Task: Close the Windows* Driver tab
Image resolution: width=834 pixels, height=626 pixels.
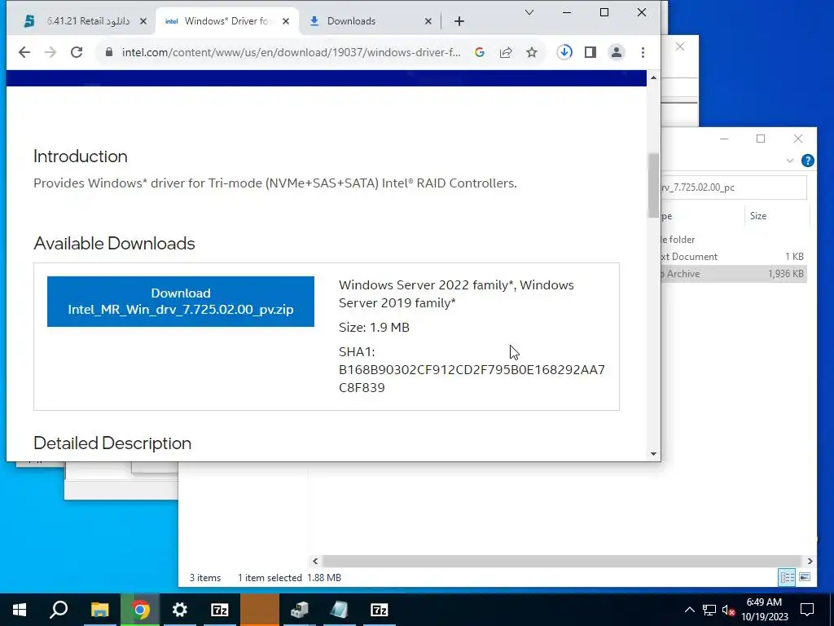Action: (286, 21)
